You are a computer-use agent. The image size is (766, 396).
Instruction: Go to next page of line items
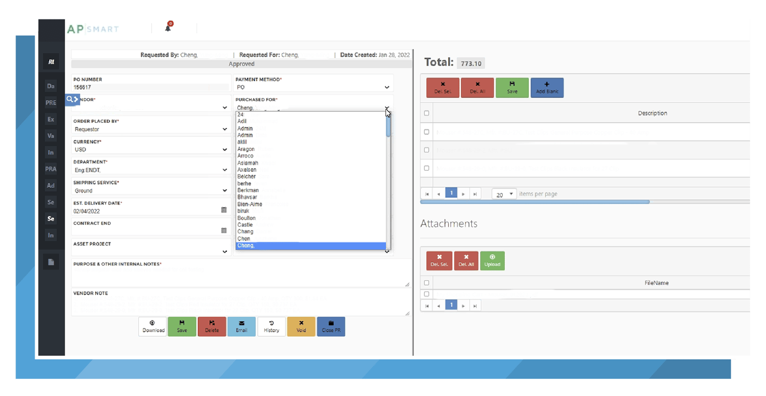[x=463, y=194]
